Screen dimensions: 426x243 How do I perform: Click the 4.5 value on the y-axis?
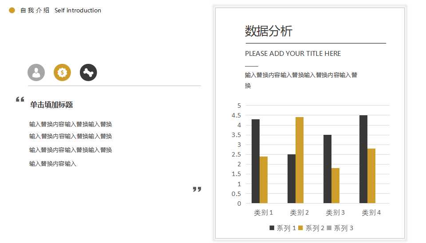click(x=236, y=115)
